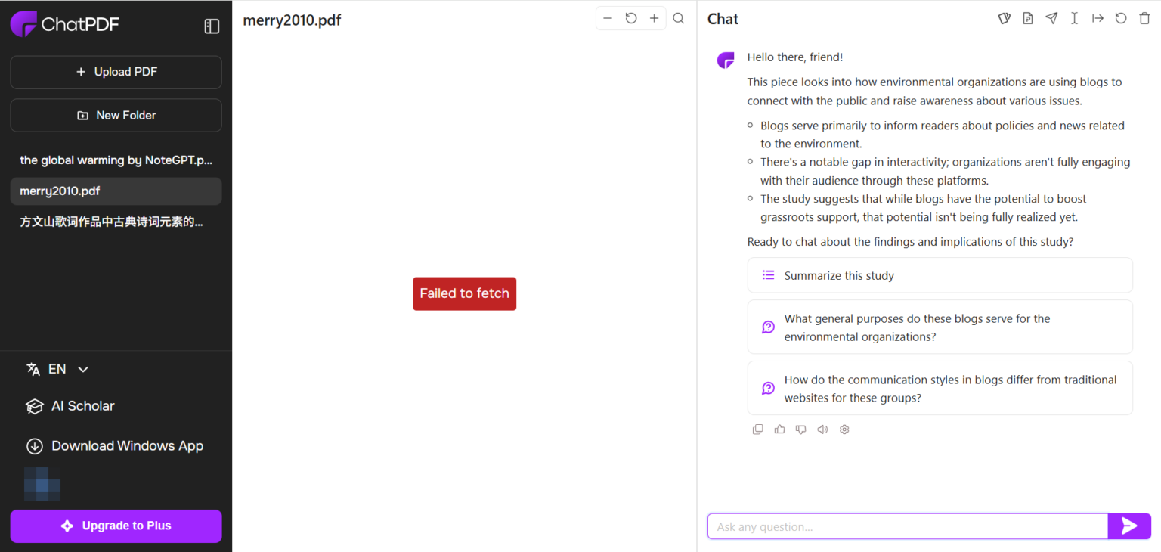Screen dimensions: 1161x552
Task: Open the response settings gear
Action: tap(844, 429)
